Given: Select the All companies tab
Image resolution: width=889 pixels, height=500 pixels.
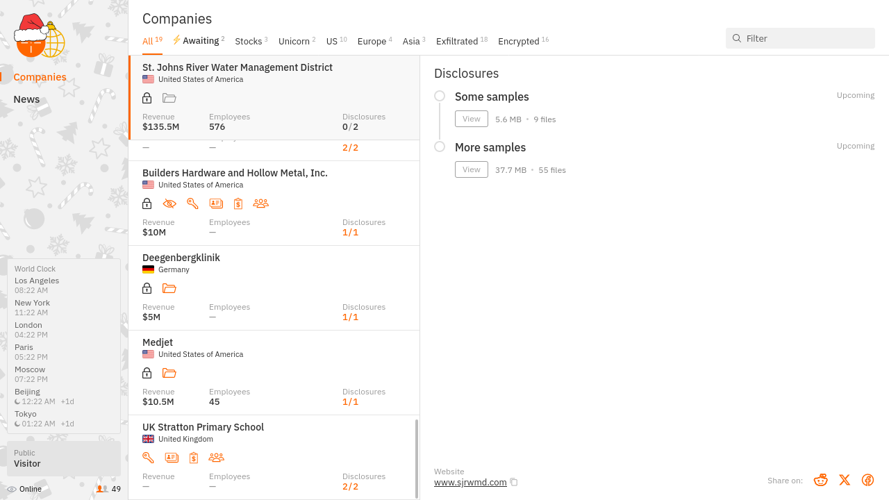Looking at the screenshot, I should [152, 41].
